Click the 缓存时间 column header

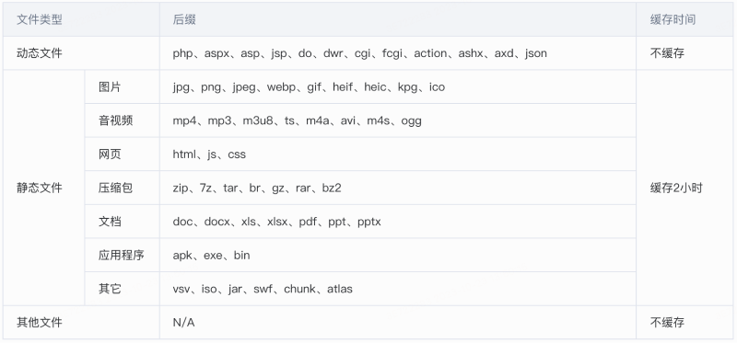(673, 19)
